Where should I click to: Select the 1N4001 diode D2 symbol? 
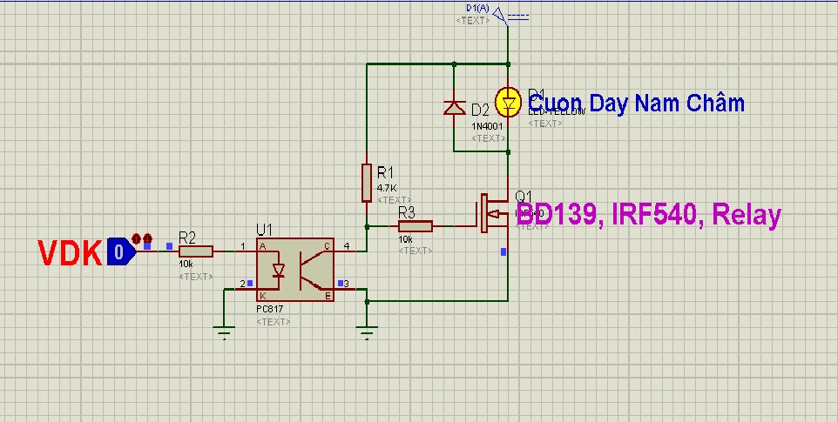454,108
